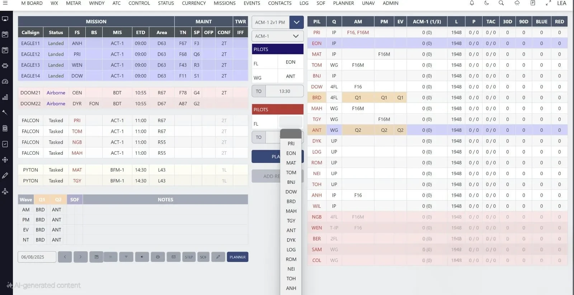
Task: Select DOW from the pilot dropdown list
Action: pyautogui.click(x=291, y=192)
